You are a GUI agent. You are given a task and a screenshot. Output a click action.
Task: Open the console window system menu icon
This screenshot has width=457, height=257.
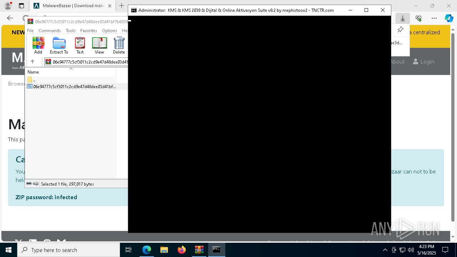tap(134, 10)
